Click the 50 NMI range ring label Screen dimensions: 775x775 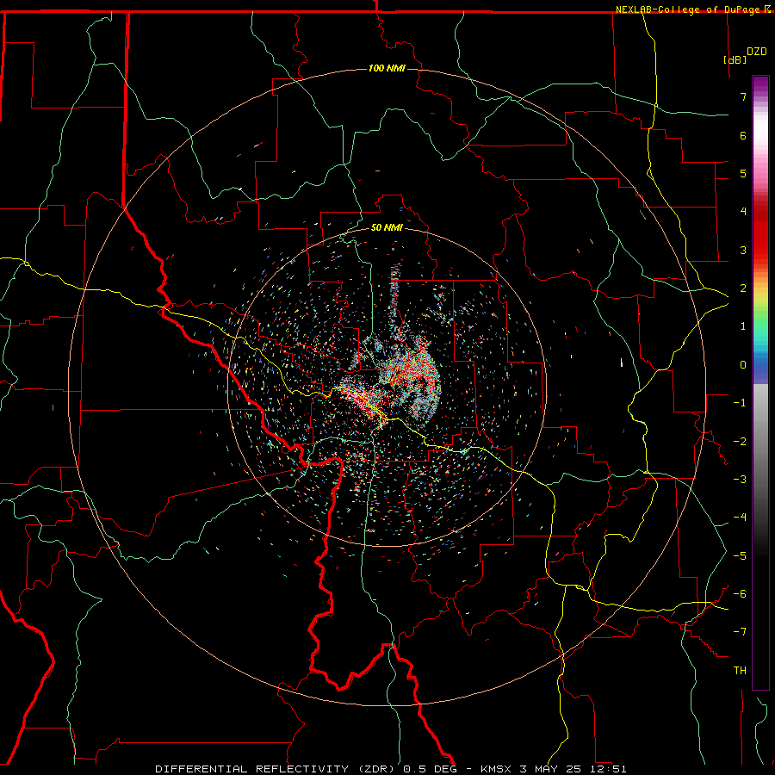(387, 227)
